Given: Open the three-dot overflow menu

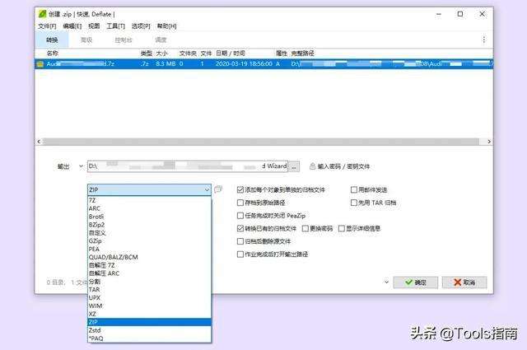Looking at the screenshot, I should (483, 40).
